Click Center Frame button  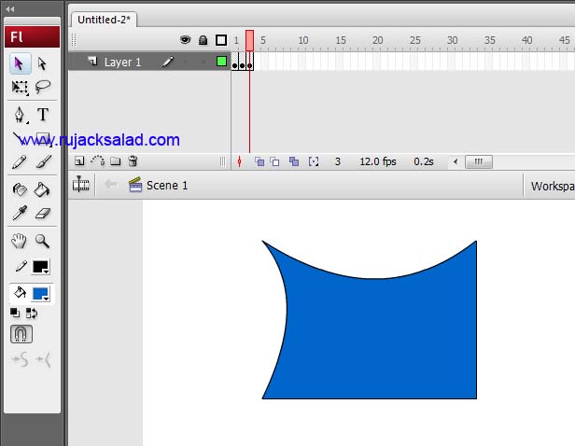[240, 161]
